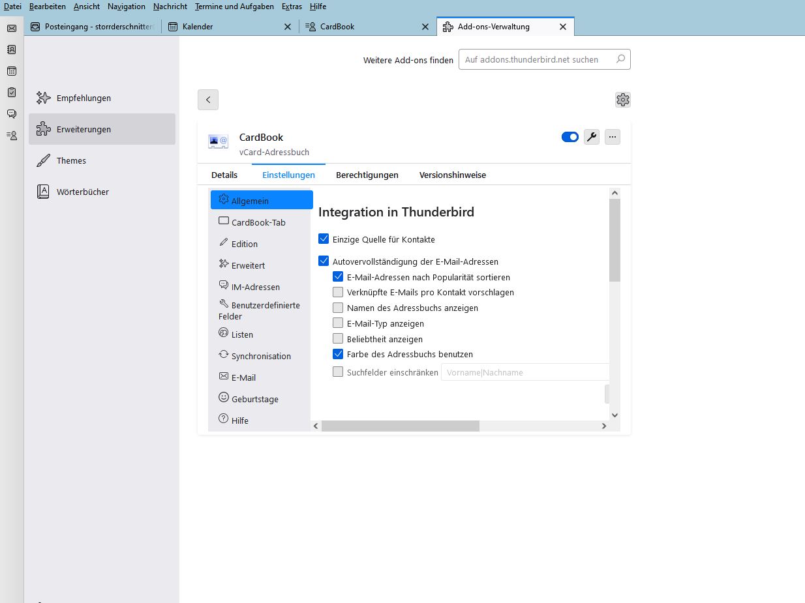The height and width of the screenshot is (603, 805).
Task: Open the Calendar space icon in sidebar
Action: click(x=12, y=71)
